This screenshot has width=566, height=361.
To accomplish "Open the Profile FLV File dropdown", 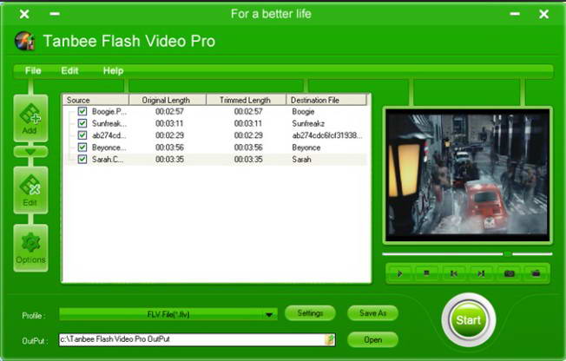I will 168,314.
